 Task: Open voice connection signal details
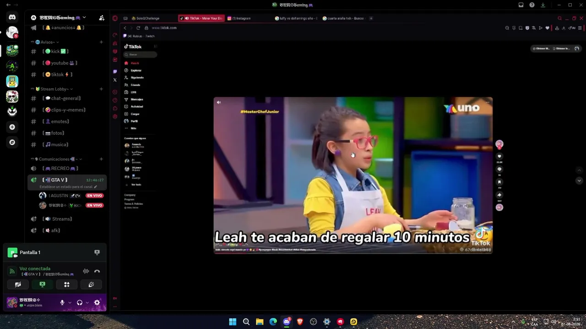click(12, 271)
